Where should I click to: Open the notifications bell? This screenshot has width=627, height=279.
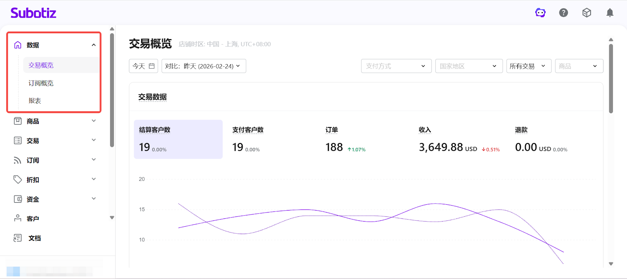[610, 13]
